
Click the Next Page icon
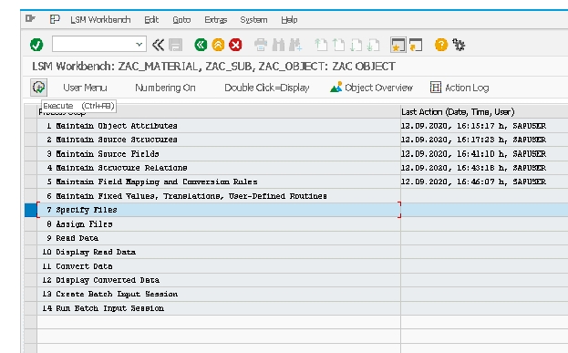click(x=356, y=45)
